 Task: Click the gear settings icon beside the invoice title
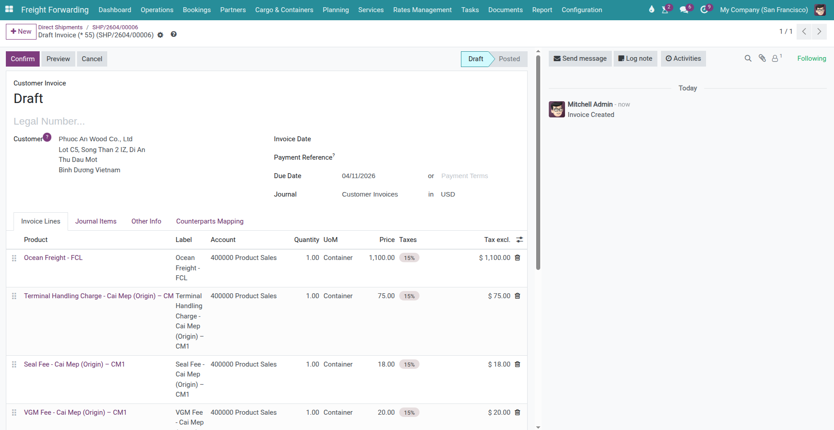[160, 35]
